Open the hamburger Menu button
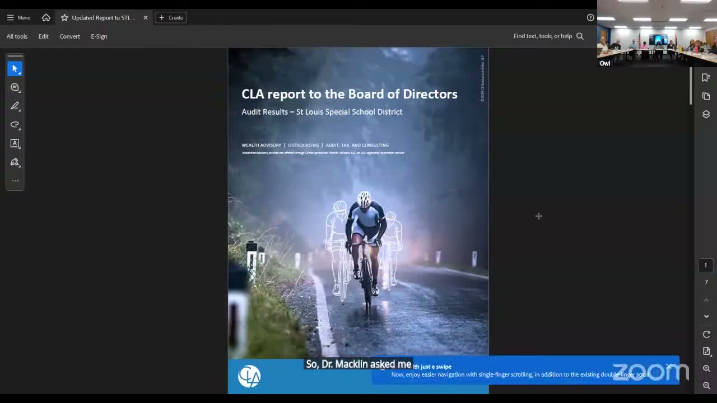 pyautogui.click(x=18, y=17)
